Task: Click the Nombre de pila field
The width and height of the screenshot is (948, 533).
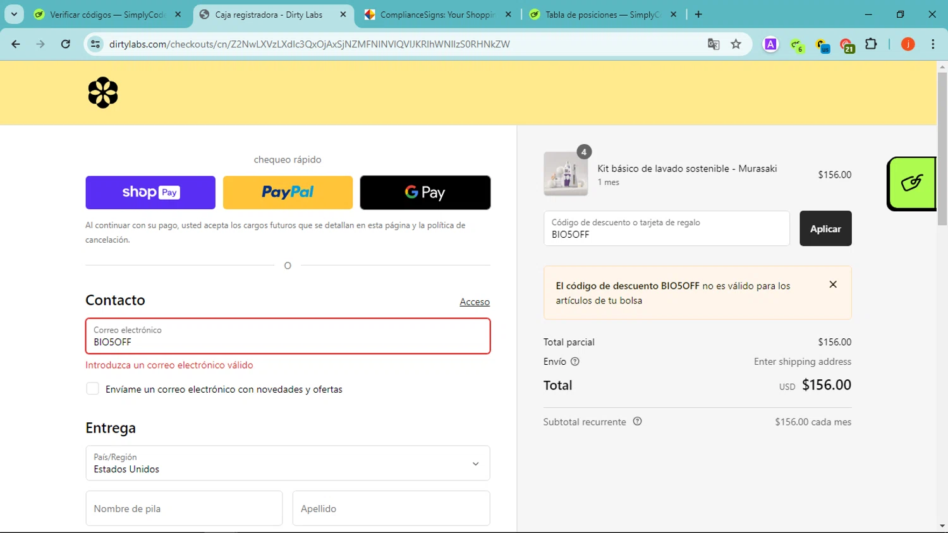Action: pyautogui.click(x=184, y=508)
